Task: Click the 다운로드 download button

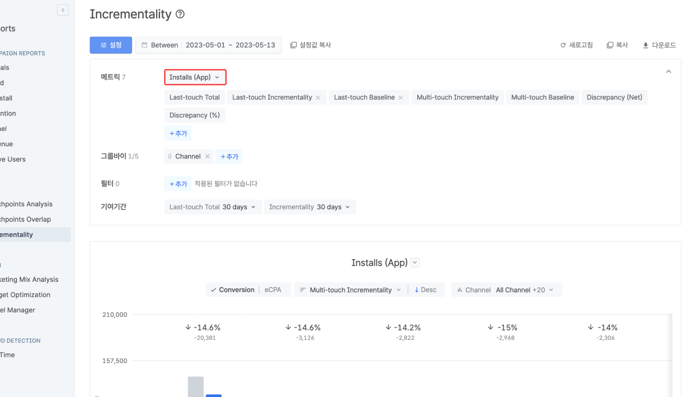Action: tap(659, 45)
